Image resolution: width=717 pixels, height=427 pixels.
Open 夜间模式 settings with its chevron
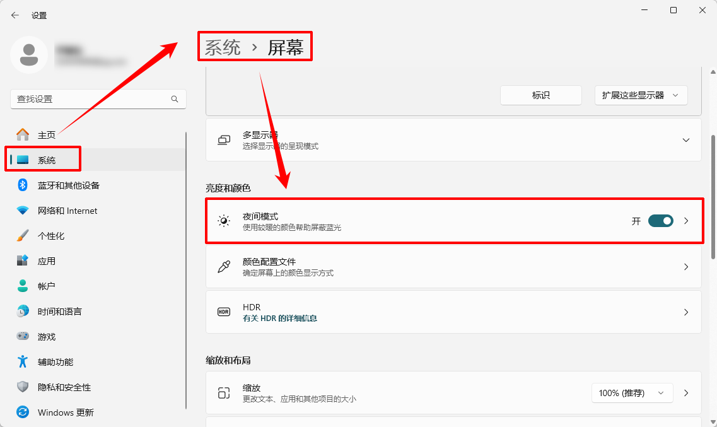click(686, 221)
